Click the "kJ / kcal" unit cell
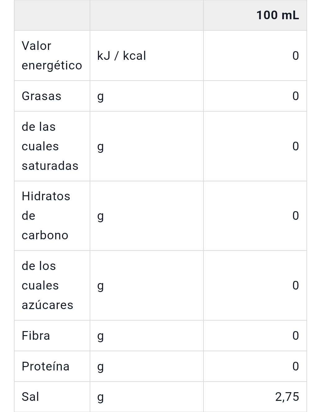Screen dimensions: 335x412 pos(122,56)
